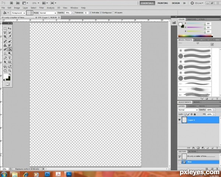Enable the All Layers checkbox
The image size is (221, 177).
113,12
